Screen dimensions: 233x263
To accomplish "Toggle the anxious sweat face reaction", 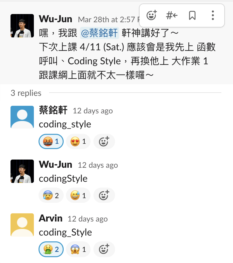I will [51, 195].
